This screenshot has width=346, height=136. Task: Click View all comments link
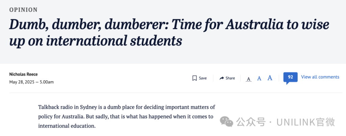320,77
